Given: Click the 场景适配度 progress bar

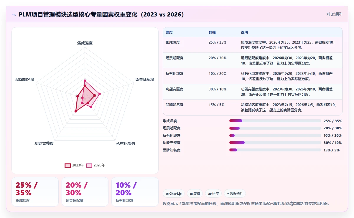Looking at the screenshot, I should [x=275, y=128].
